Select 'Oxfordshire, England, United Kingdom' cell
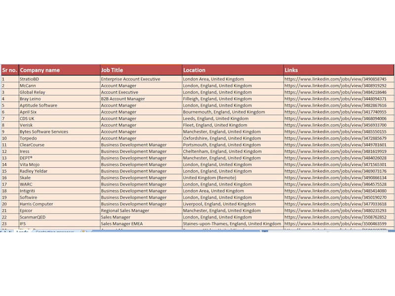The image size is (395, 296). (x=233, y=138)
